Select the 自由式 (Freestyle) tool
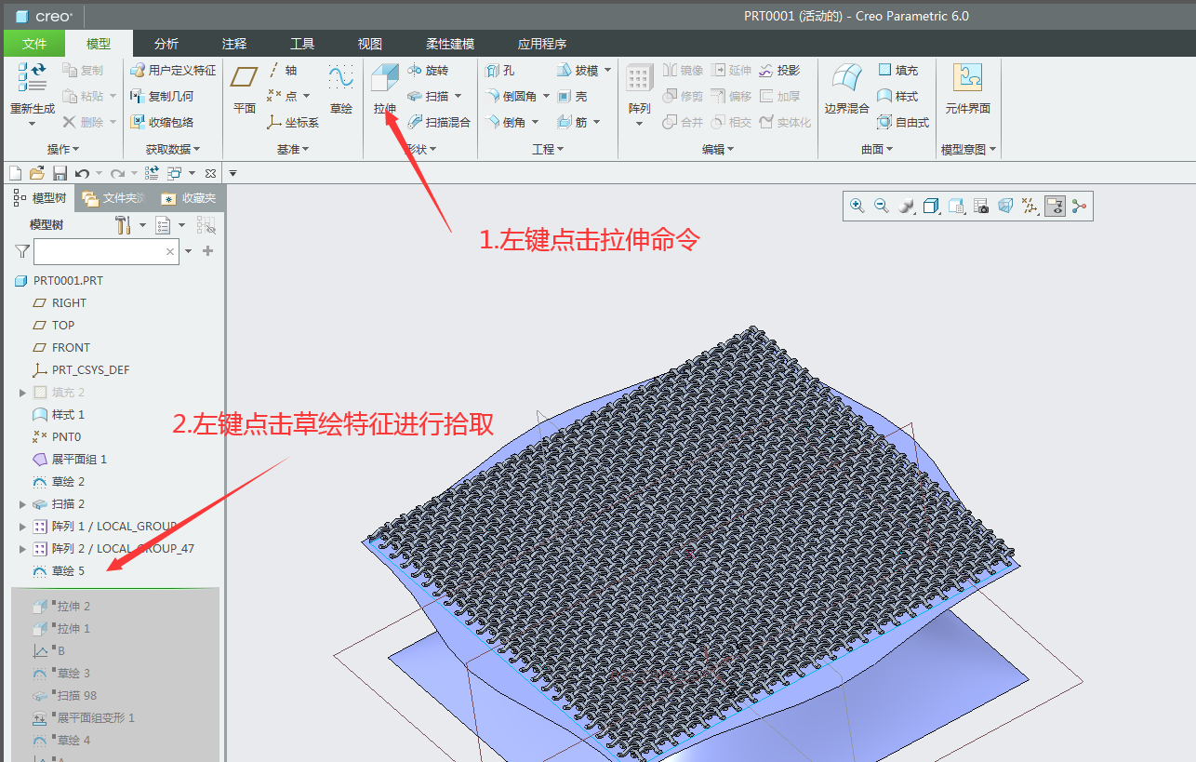The height and width of the screenshot is (762, 1196). pos(903,122)
